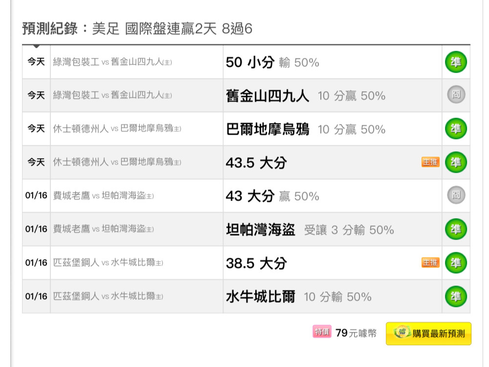The image size is (489, 367).
Task: Open first 費城老鷹 vs 坦帕灣海盜 matchup
Action: [103, 196]
